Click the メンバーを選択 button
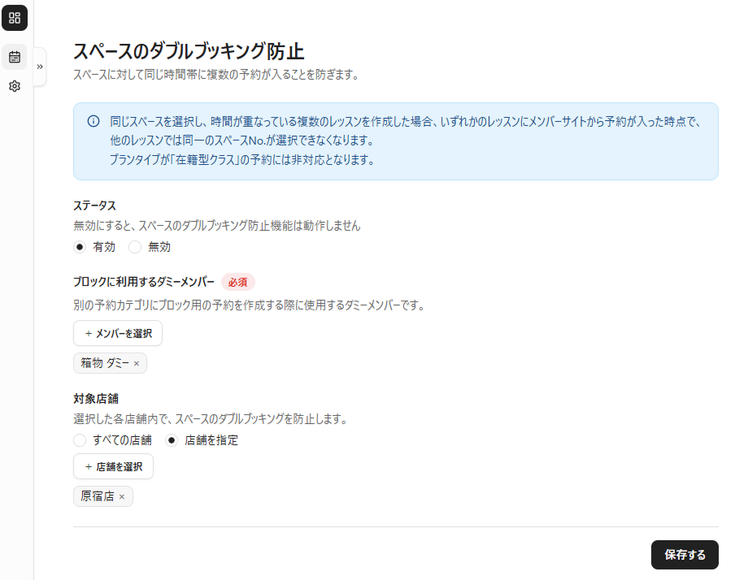Screen dimensions: 748x580 118,333
